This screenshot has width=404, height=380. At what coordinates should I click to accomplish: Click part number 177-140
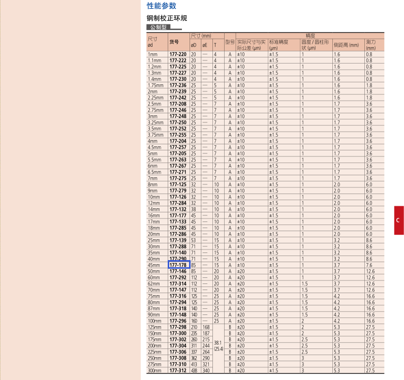pyautogui.click(x=178, y=252)
